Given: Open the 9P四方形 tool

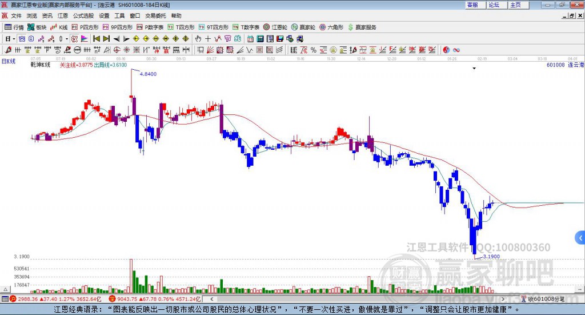Looking at the screenshot, I should click(118, 27).
